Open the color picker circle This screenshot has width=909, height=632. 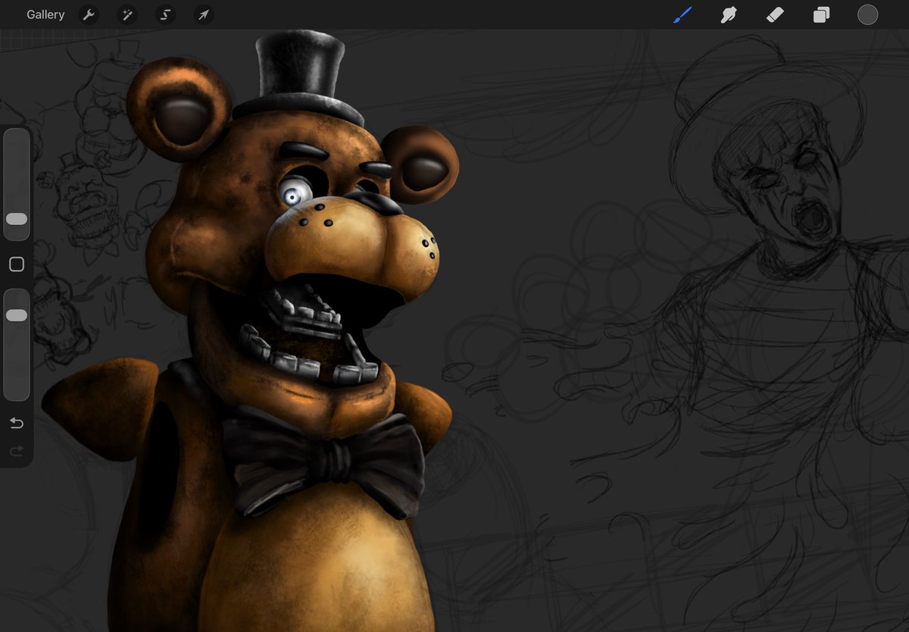pyautogui.click(x=867, y=14)
